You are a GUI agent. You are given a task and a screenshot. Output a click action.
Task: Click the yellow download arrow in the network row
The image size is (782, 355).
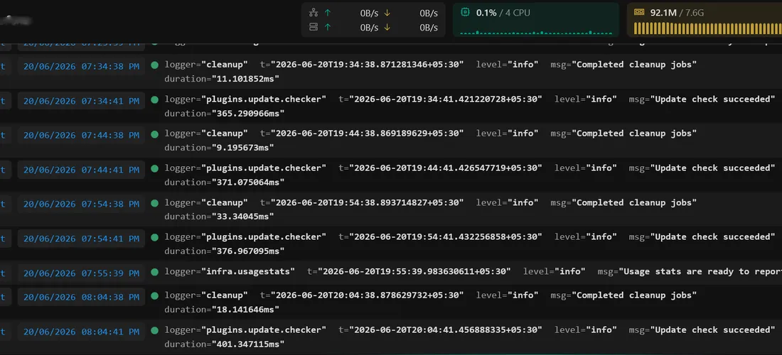[387, 13]
